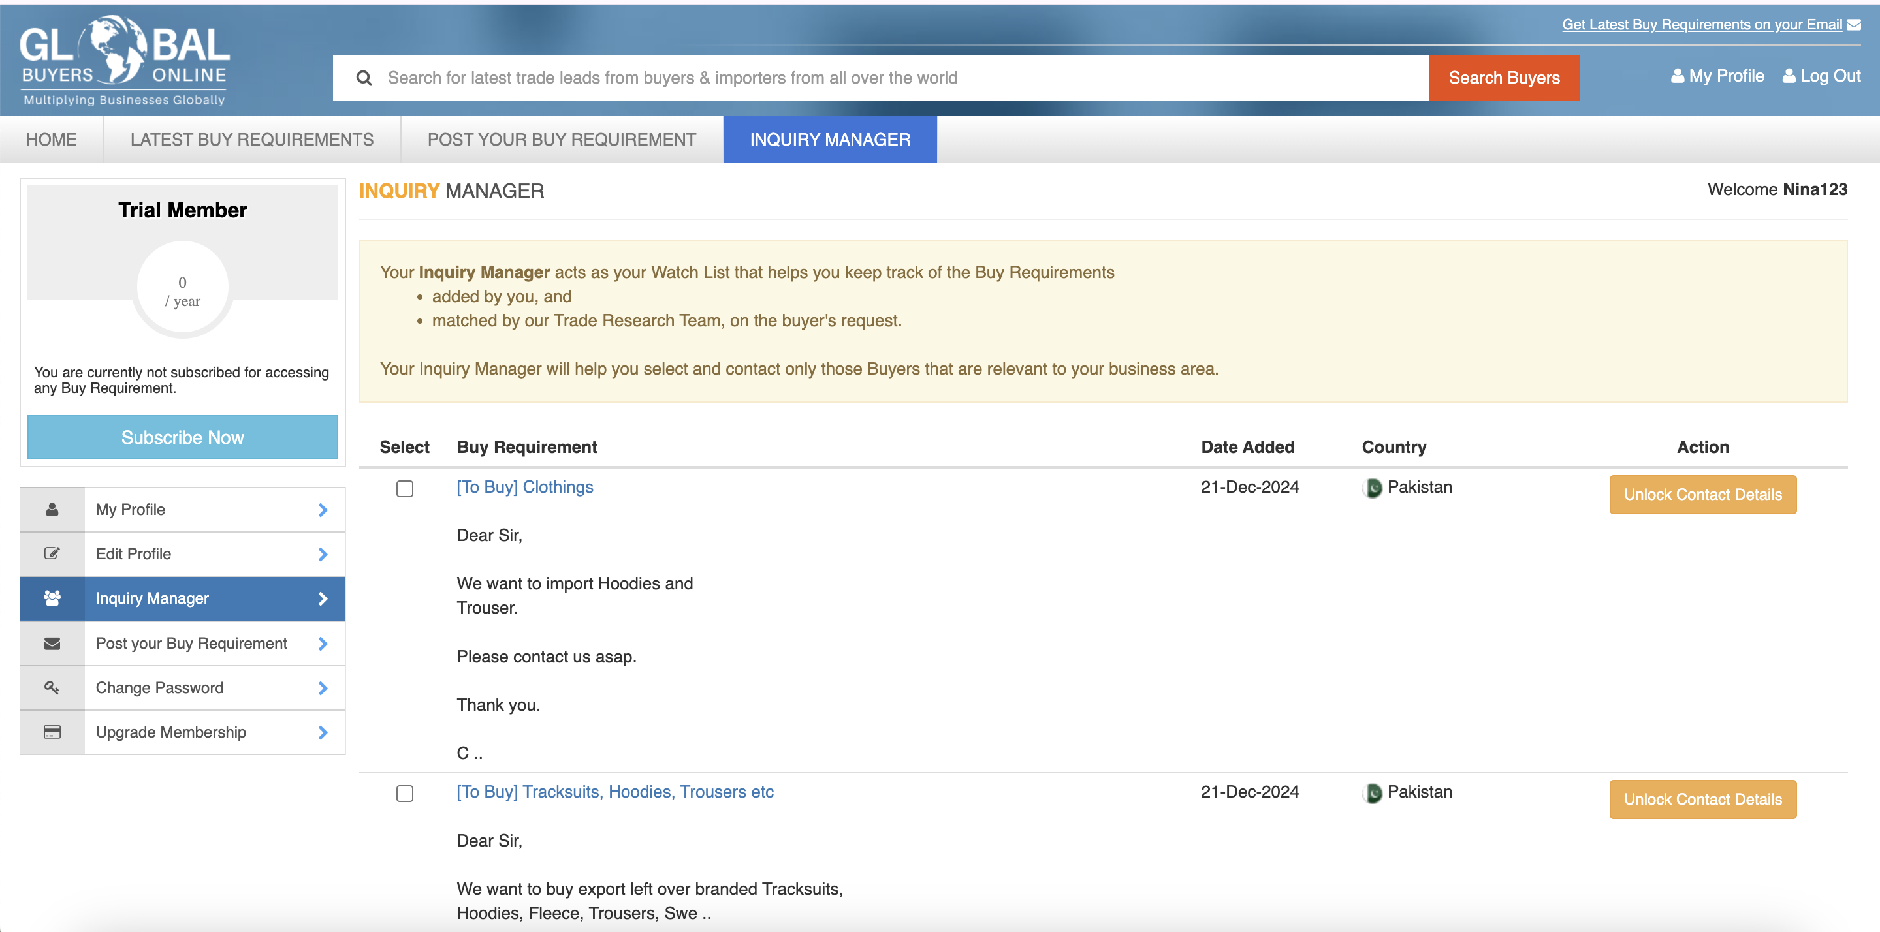Viewport: 1880px width, 932px height.
Task: Click the Global Buyers Online logo
Action: pyautogui.click(x=124, y=61)
